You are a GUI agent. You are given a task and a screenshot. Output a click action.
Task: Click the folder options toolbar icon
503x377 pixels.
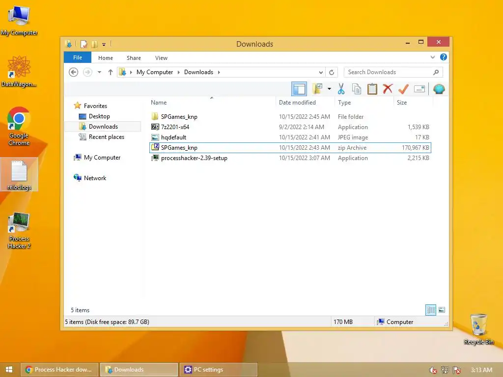[317, 89]
